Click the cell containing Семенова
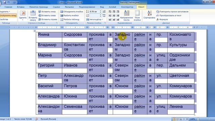This screenshot has height=121, width=215. (x=75, y=109)
